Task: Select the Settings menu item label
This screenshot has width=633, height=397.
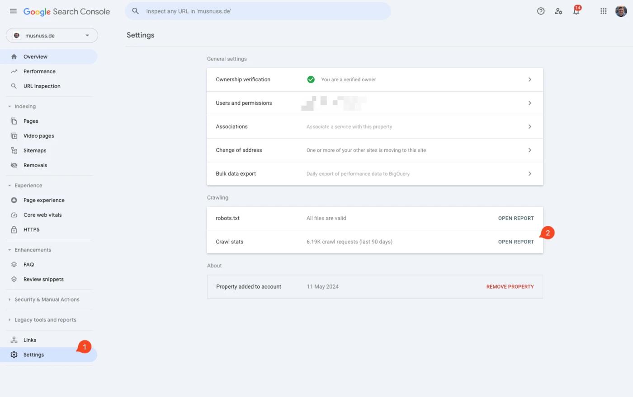Action: [34, 355]
